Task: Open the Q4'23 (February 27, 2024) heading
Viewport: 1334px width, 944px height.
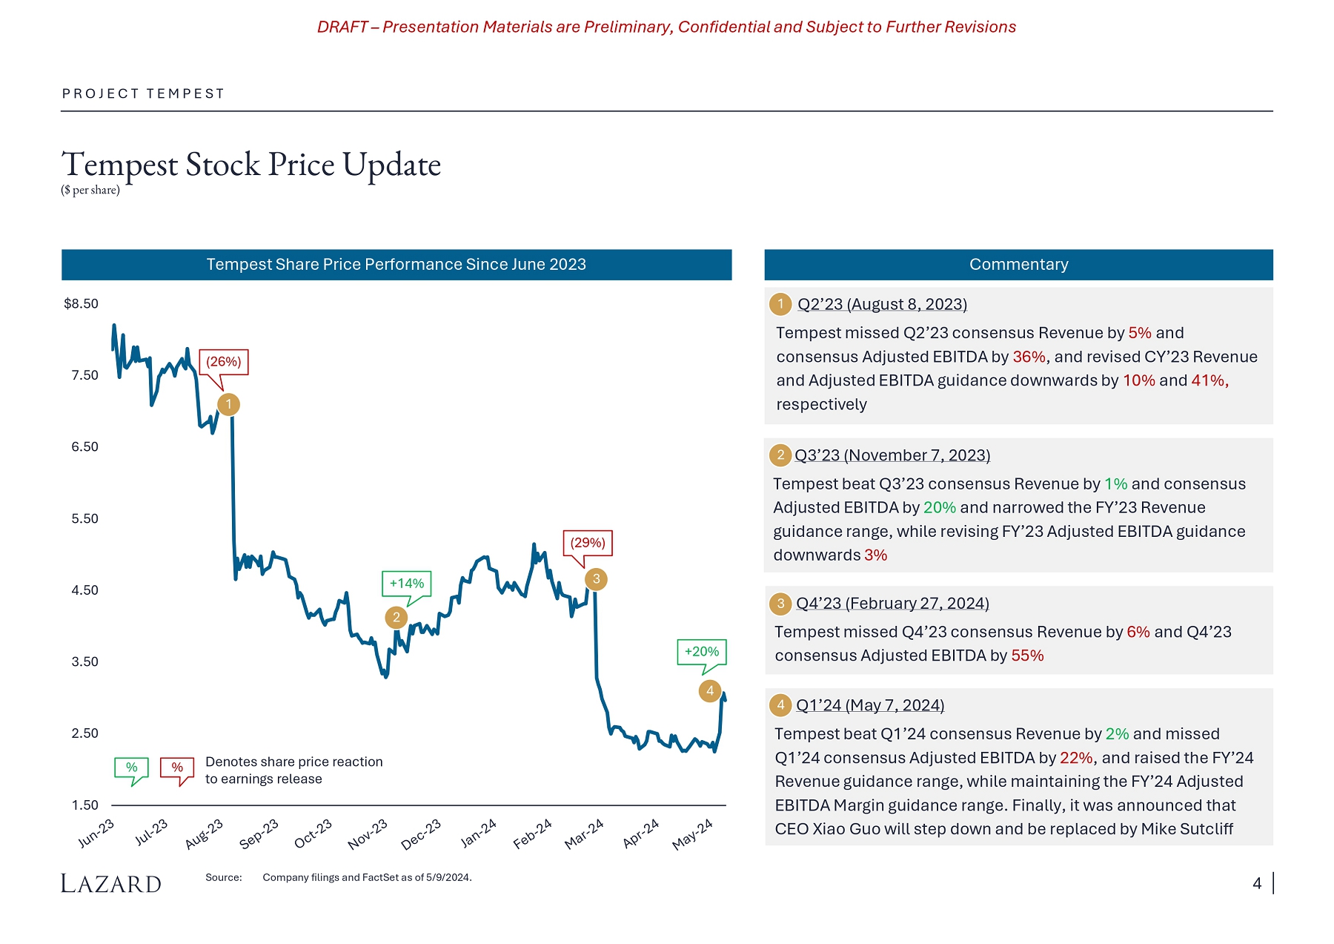Action: tap(892, 604)
